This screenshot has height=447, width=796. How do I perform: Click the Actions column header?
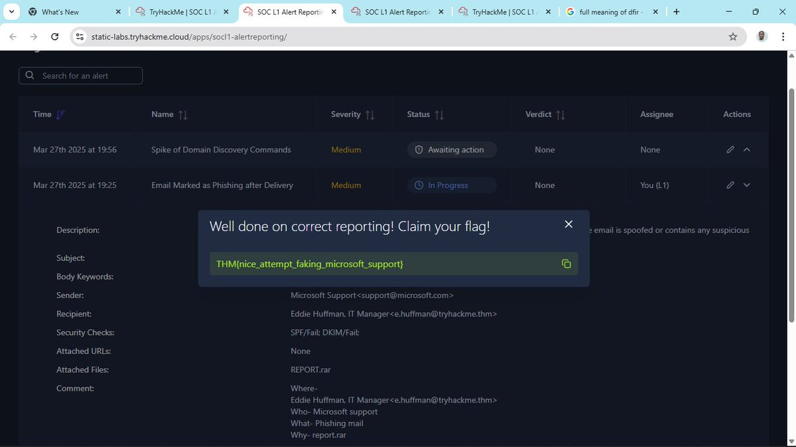pyautogui.click(x=737, y=115)
